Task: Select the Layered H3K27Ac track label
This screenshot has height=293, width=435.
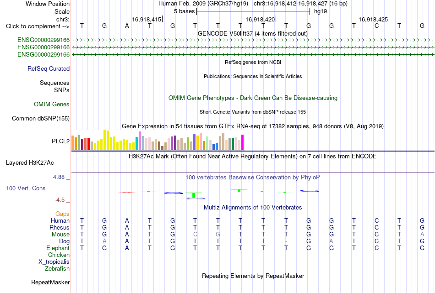Action: coord(30,163)
